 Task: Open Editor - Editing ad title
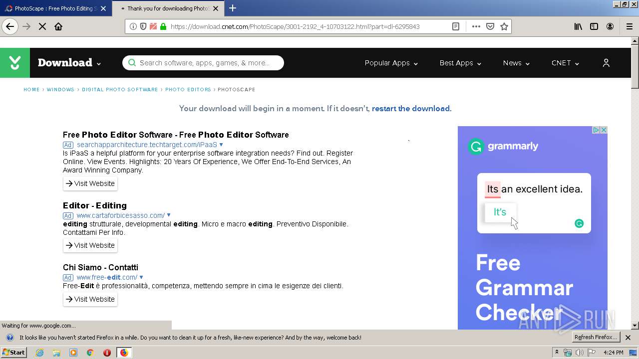[x=95, y=205]
